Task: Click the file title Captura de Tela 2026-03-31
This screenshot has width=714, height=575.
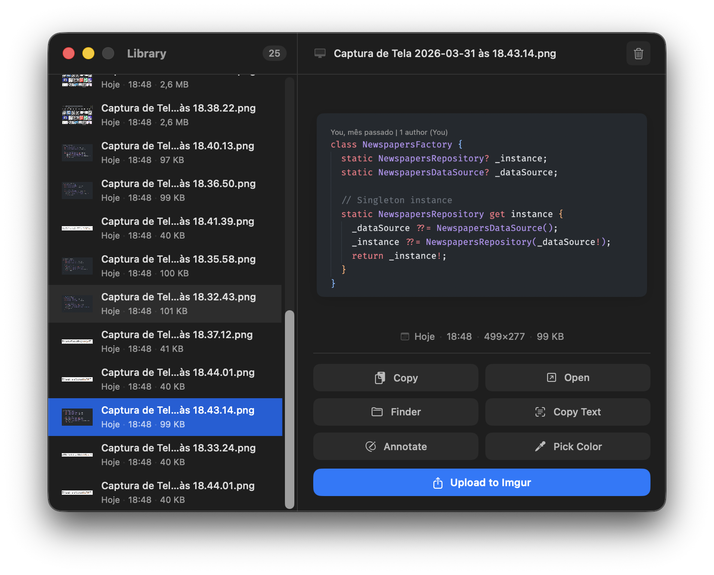Action: point(445,54)
